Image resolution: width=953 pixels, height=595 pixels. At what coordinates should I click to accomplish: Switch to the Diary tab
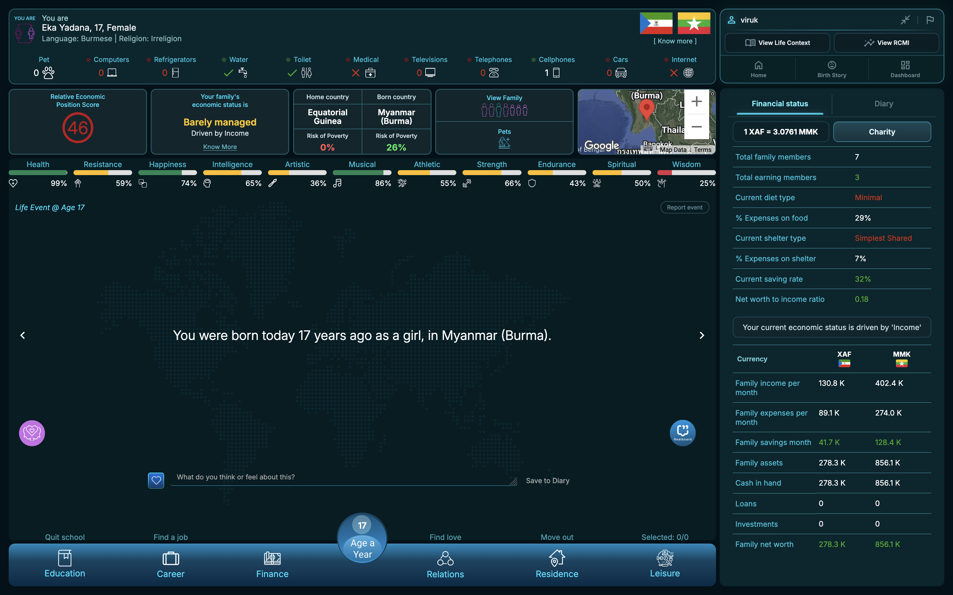point(884,104)
